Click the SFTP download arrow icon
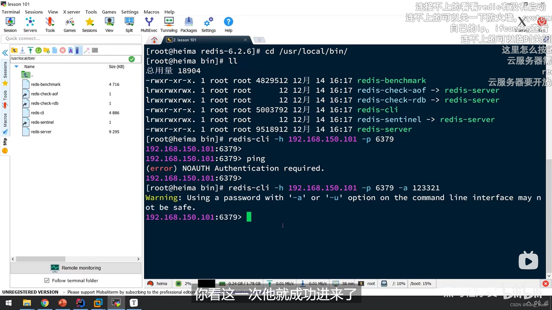 22,51
